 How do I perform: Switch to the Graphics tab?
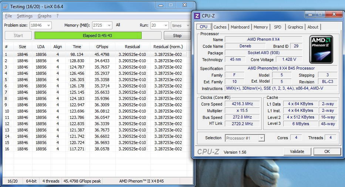[x=295, y=27]
